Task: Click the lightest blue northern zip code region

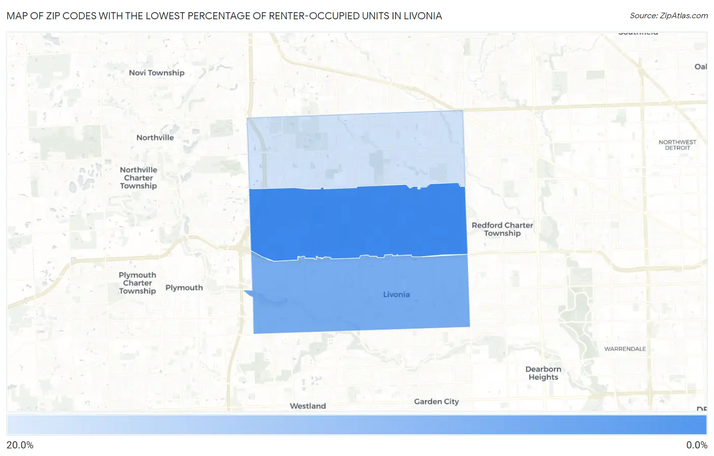Action: pyautogui.click(x=355, y=150)
